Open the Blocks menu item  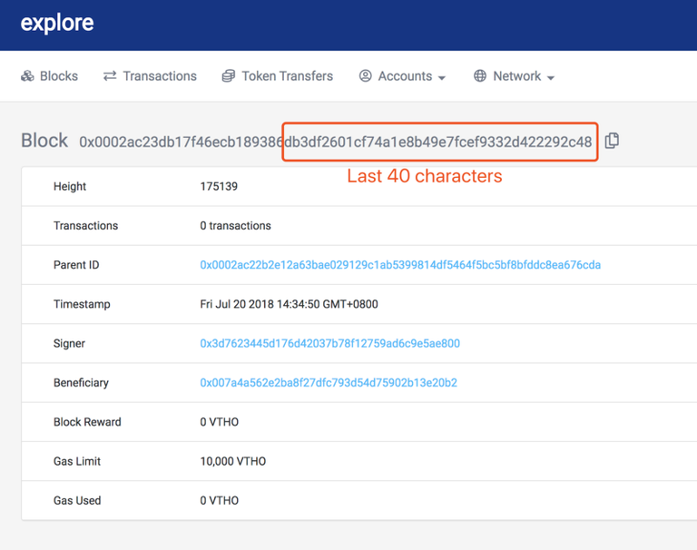pyautogui.click(x=49, y=76)
